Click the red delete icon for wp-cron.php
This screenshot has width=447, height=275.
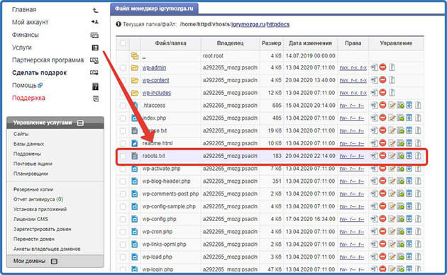pyautogui.click(x=382, y=232)
